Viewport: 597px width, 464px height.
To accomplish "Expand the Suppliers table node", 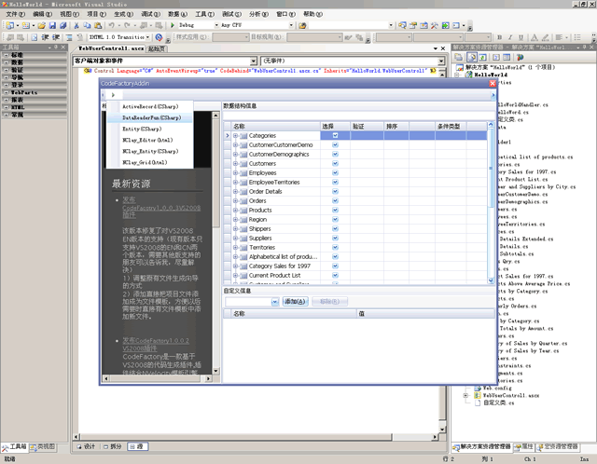I will (x=235, y=239).
